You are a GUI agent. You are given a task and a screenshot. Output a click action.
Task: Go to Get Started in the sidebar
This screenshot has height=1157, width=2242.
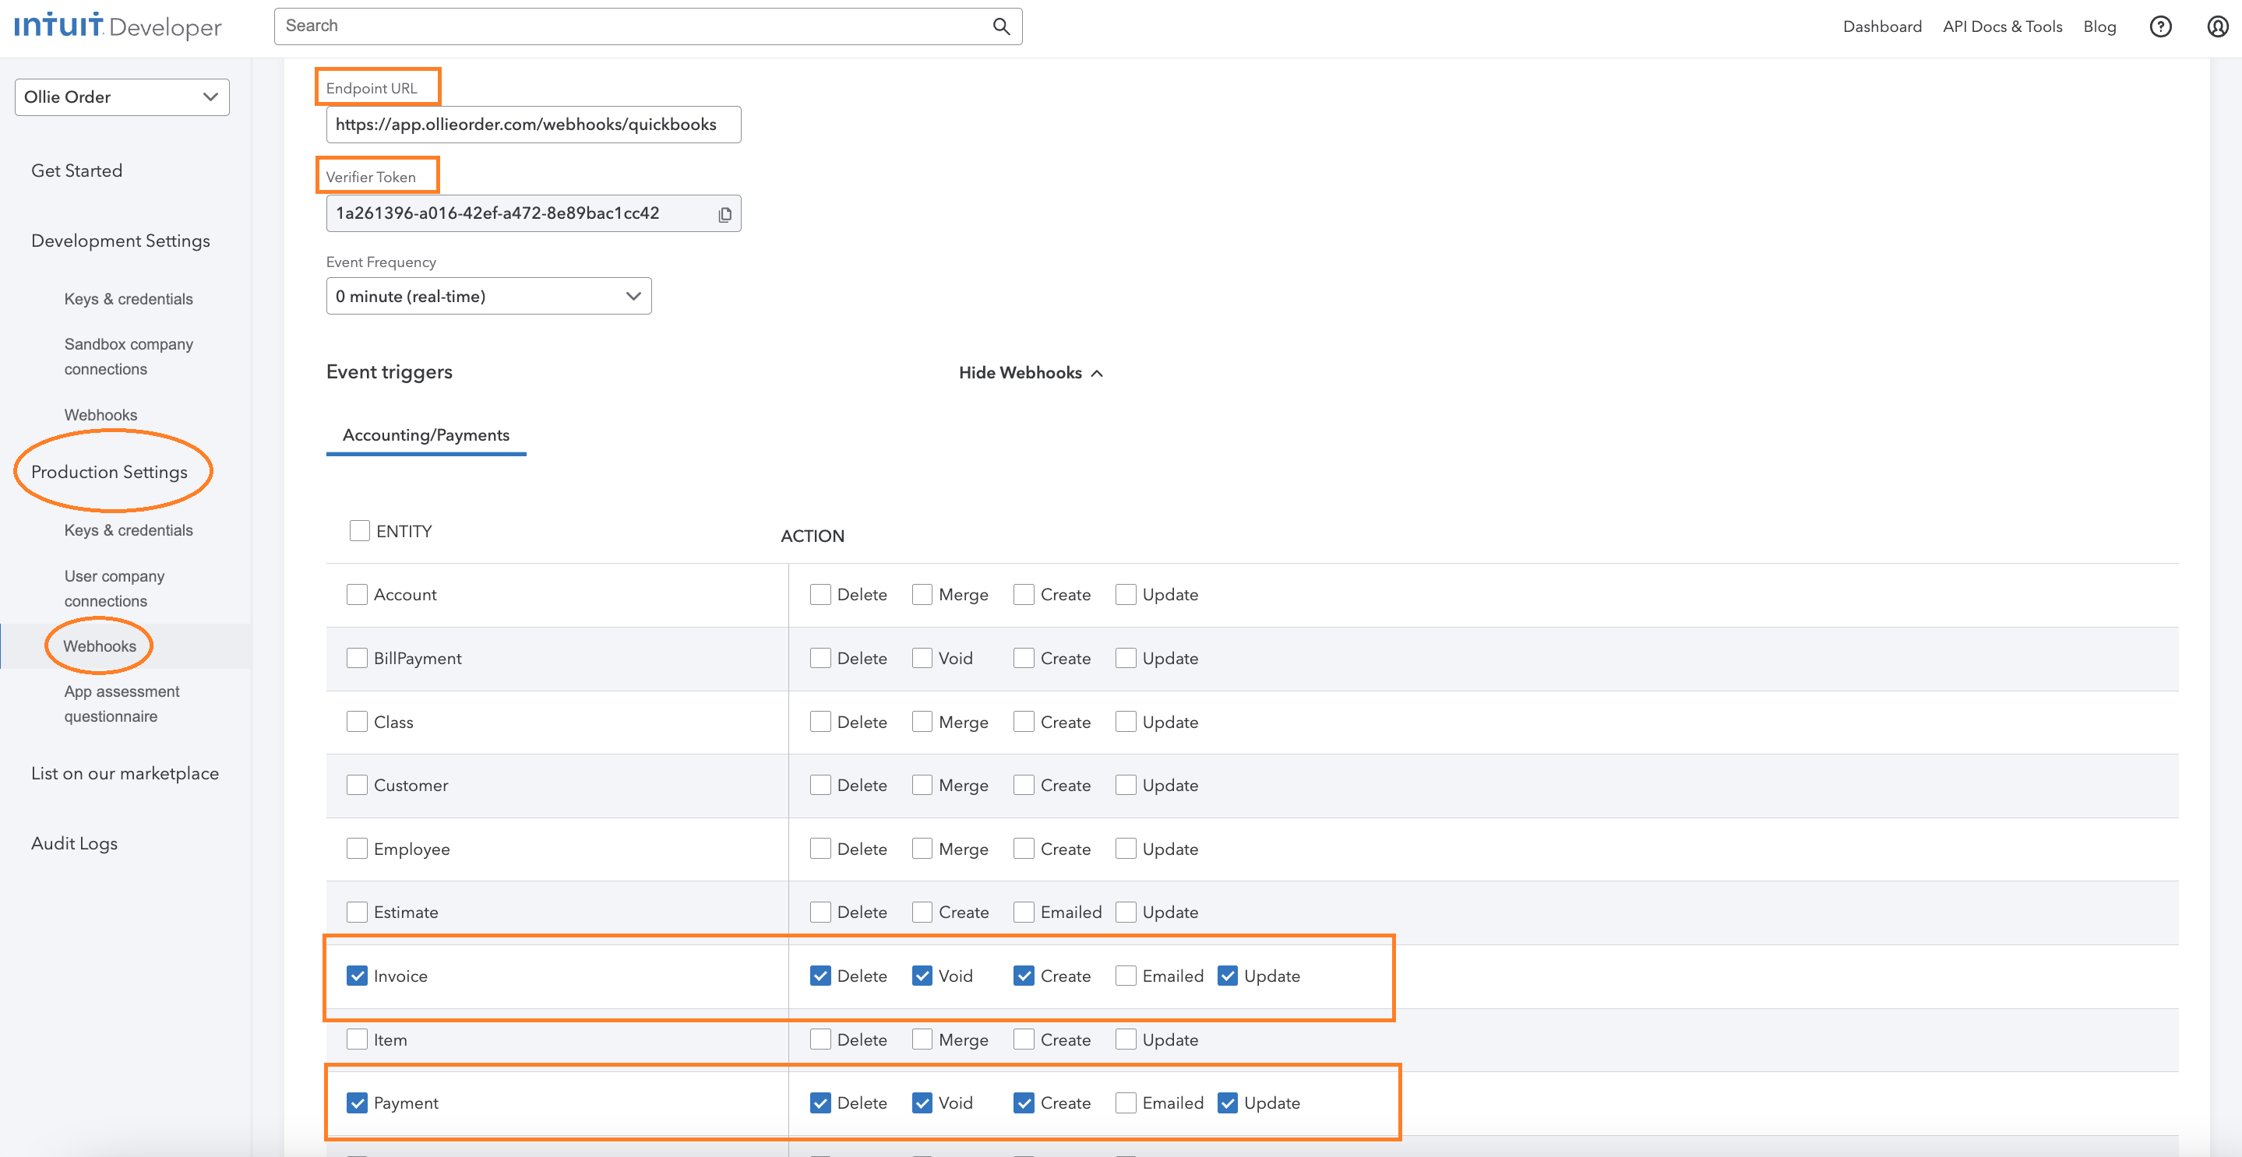coord(76,171)
